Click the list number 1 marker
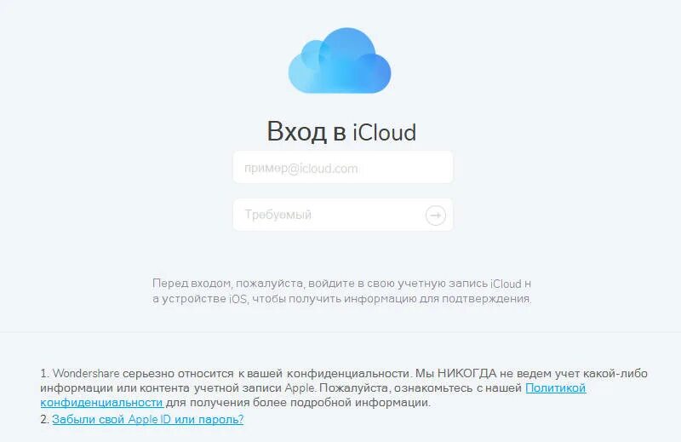681x442 pixels. (x=44, y=373)
